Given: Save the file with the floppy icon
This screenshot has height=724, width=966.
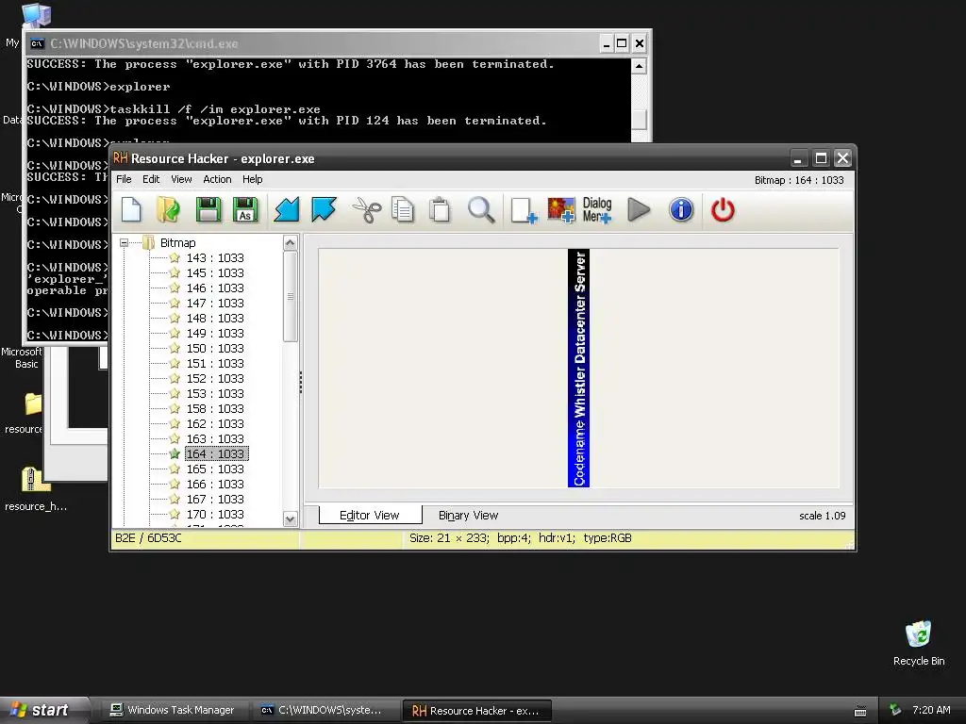Looking at the screenshot, I should tap(208, 210).
